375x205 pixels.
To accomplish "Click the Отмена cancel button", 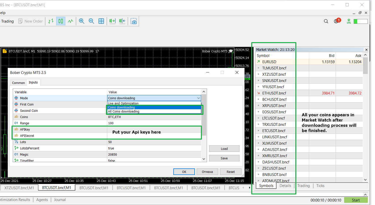I will (x=207, y=172).
